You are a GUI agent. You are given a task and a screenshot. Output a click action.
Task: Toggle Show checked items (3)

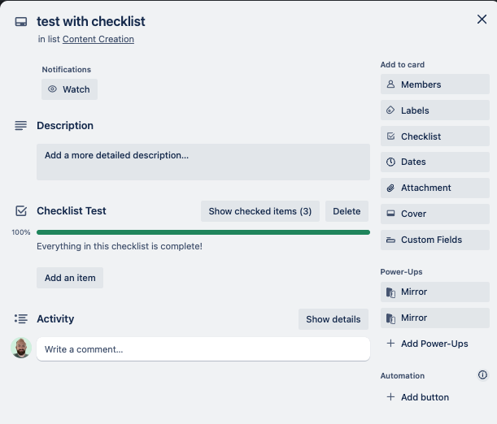260,211
